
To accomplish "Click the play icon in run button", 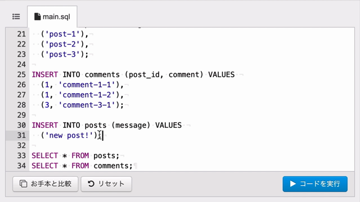I will click(x=292, y=184).
